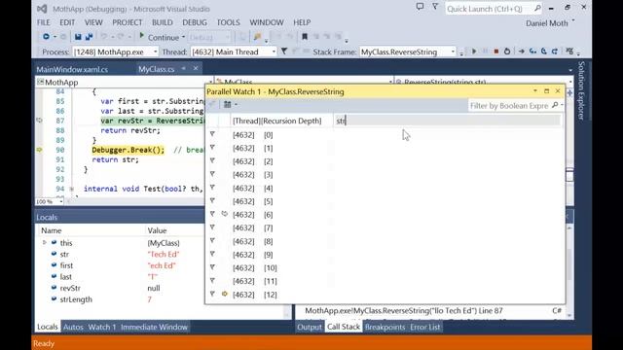Open the DEBUG menu
The image size is (623, 350).
195,22
